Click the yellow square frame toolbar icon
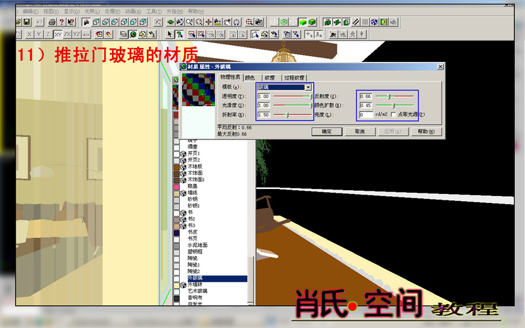The image size is (525, 328). 384,22
